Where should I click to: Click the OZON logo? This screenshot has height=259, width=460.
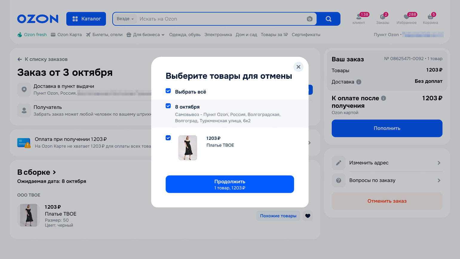[x=38, y=19]
